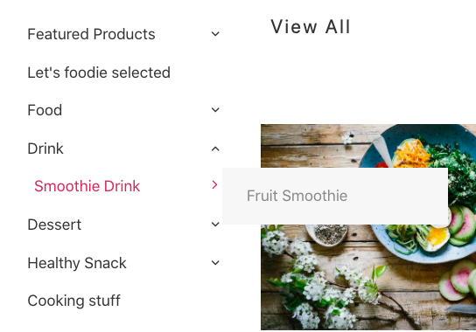Choose Fruit Smoothie from the flyout submenu
Image resolution: width=476 pixels, height=332 pixels.
click(297, 196)
